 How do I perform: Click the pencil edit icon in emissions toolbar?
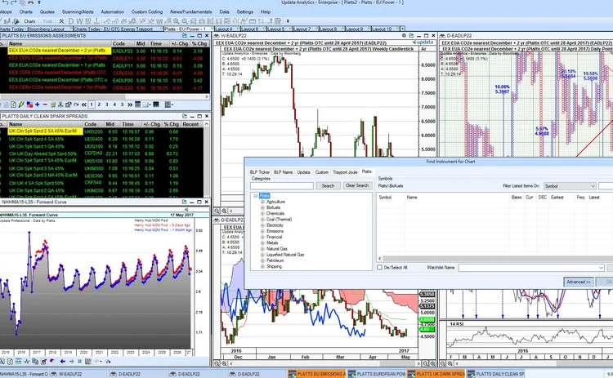pyautogui.click(x=21, y=105)
